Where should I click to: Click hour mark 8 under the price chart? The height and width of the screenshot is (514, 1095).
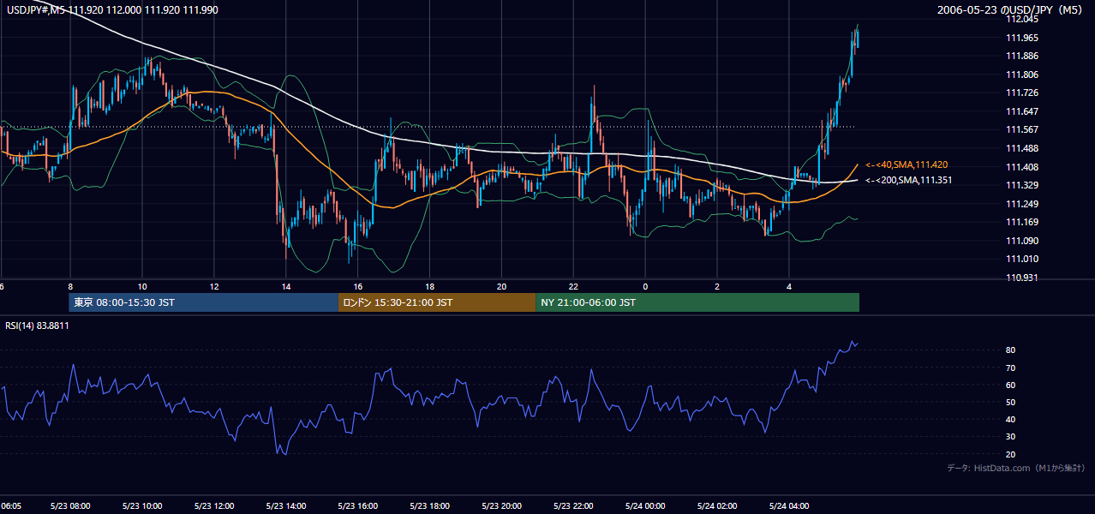click(69, 287)
